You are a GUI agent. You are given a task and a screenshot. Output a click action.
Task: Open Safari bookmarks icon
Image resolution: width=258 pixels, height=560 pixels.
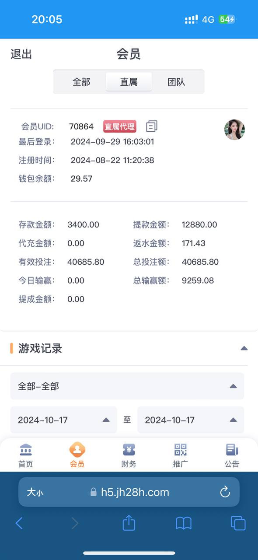[x=184, y=523]
